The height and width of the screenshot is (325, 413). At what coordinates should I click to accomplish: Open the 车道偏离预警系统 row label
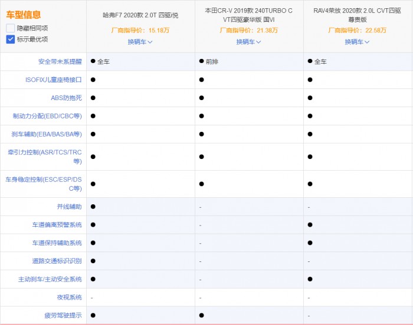[57, 225]
